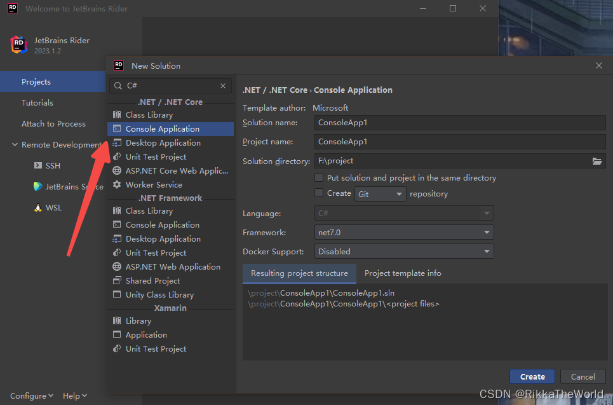This screenshot has height=405, width=613.
Task: Click the Microsoft template author text
Action: [x=330, y=107]
